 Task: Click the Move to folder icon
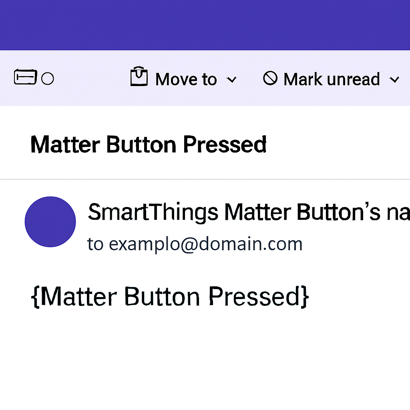pyautogui.click(x=139, y=77)
